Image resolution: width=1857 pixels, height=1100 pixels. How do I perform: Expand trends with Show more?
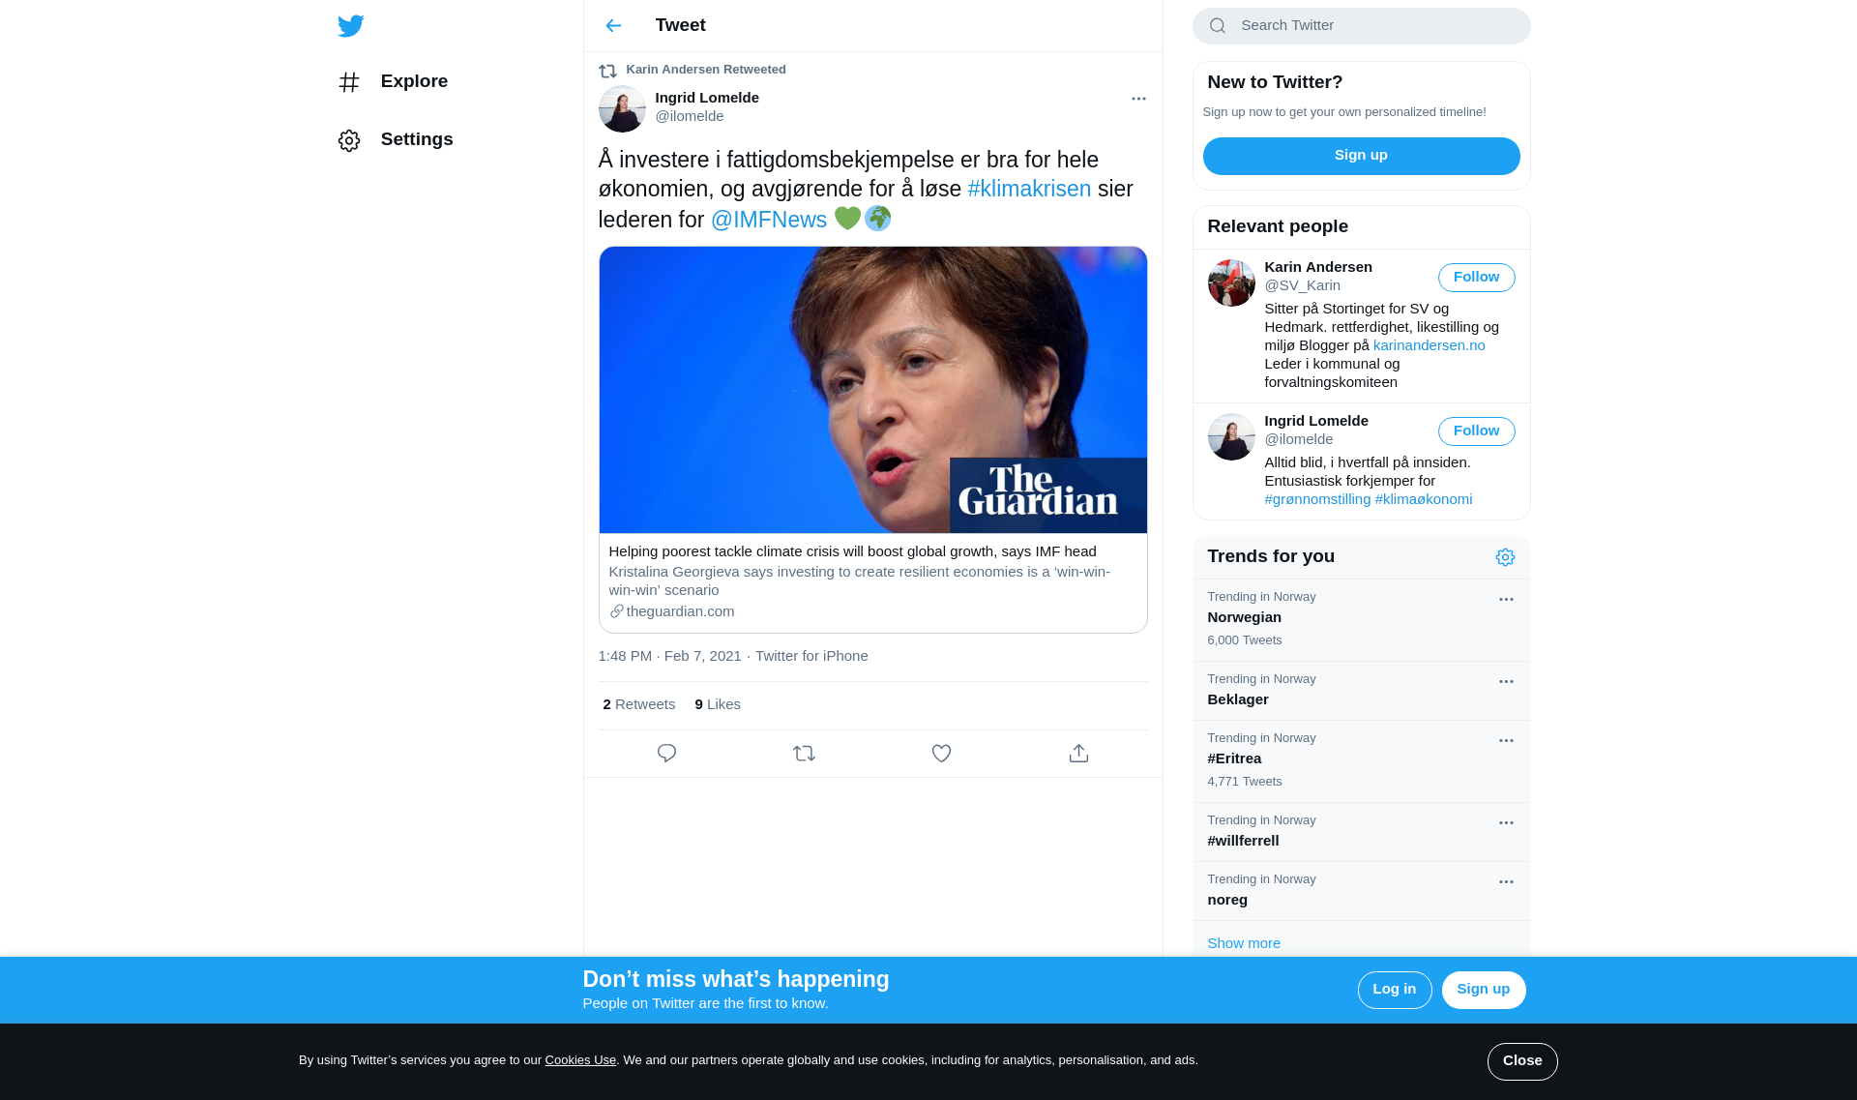1244,943
